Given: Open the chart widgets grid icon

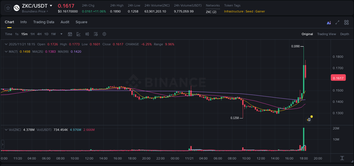Looking at the screenshot, I should [x=346, y=22].
